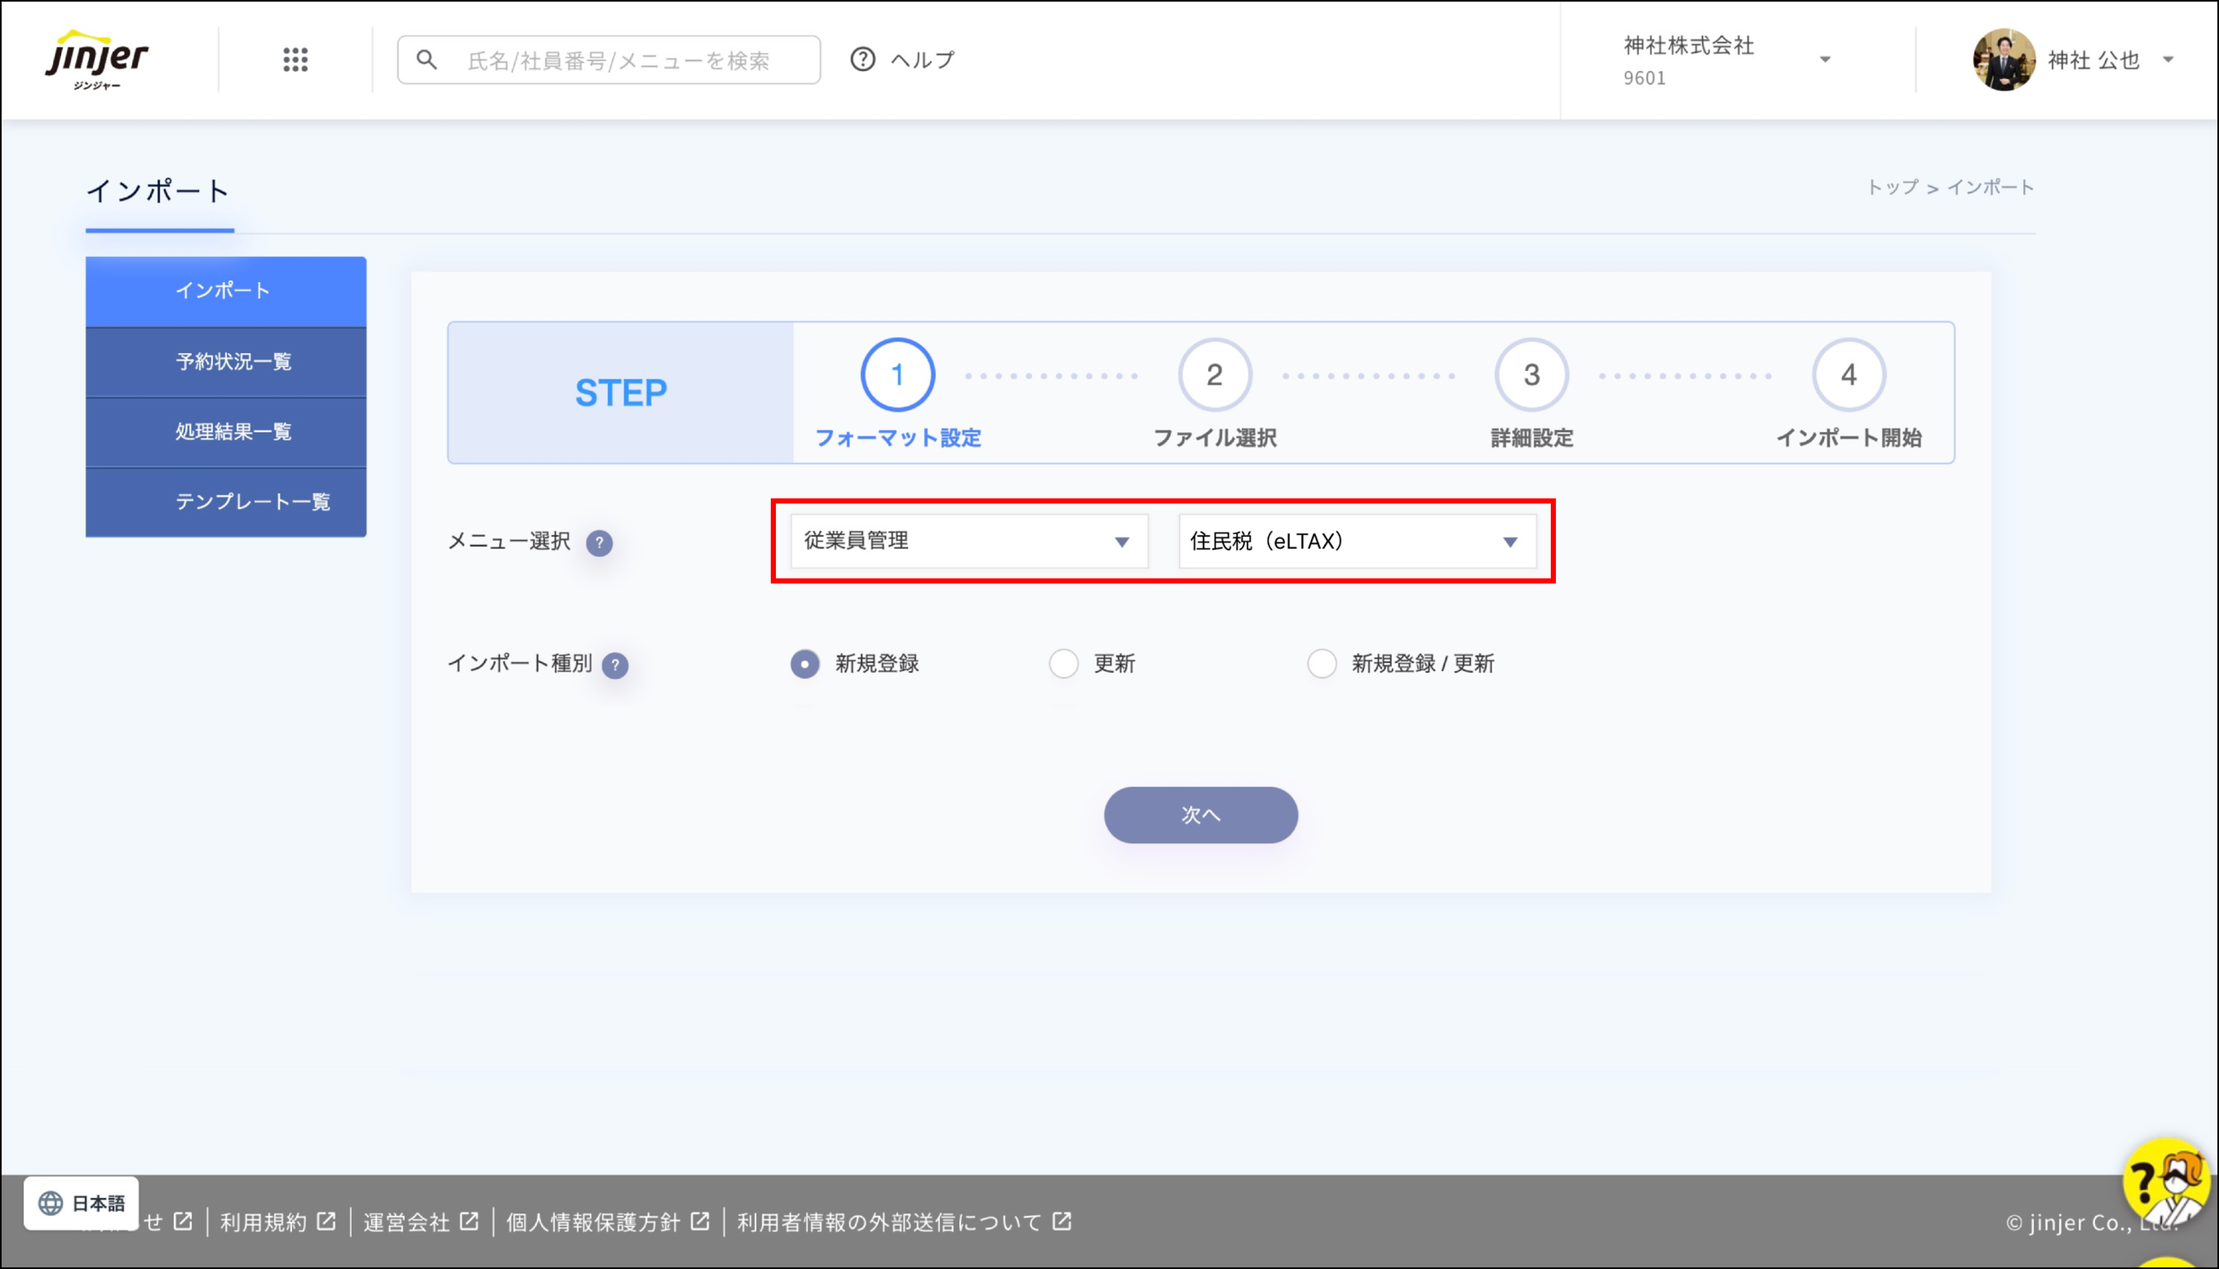Image resolution: width=2219 pixels, height=1269 pixels.
Task: Open the 利用規約 footer link
Action: (x=263, y=1222)
